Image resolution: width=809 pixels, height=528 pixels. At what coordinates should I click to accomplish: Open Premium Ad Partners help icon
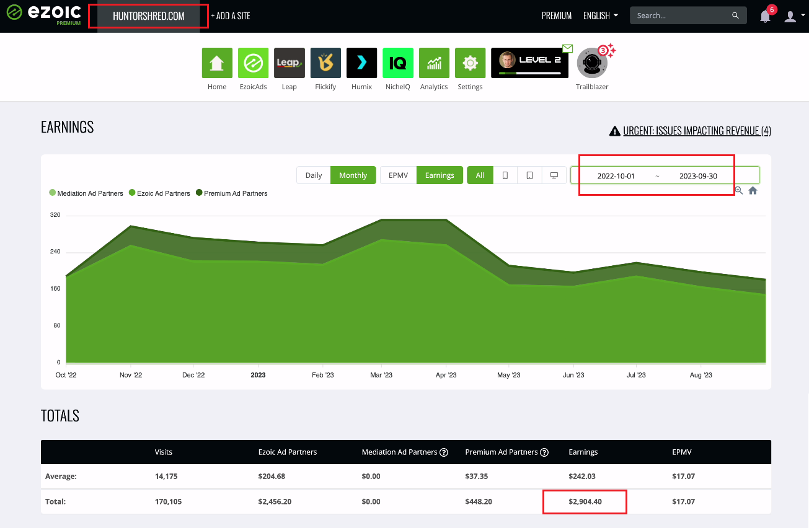[x=544, y=452]
